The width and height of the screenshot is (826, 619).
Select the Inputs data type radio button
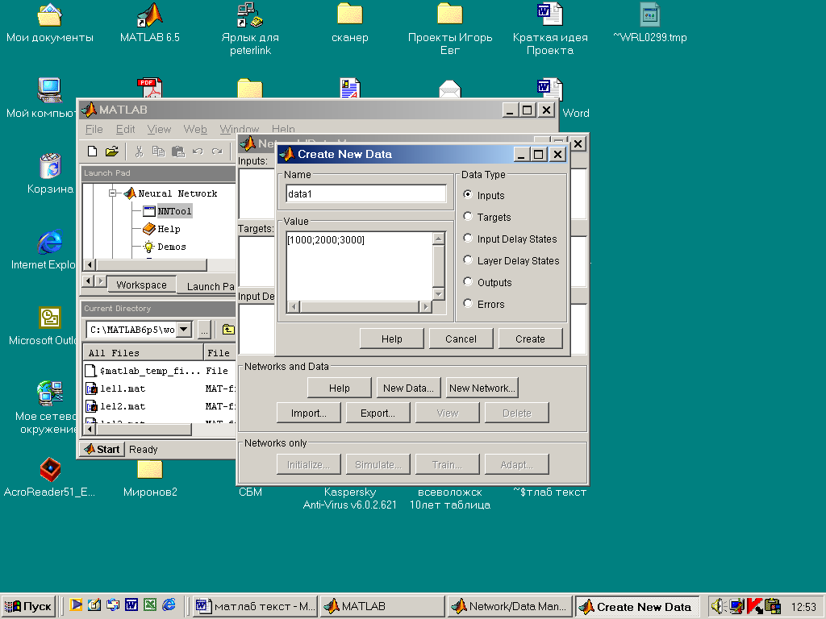(467, 194)
